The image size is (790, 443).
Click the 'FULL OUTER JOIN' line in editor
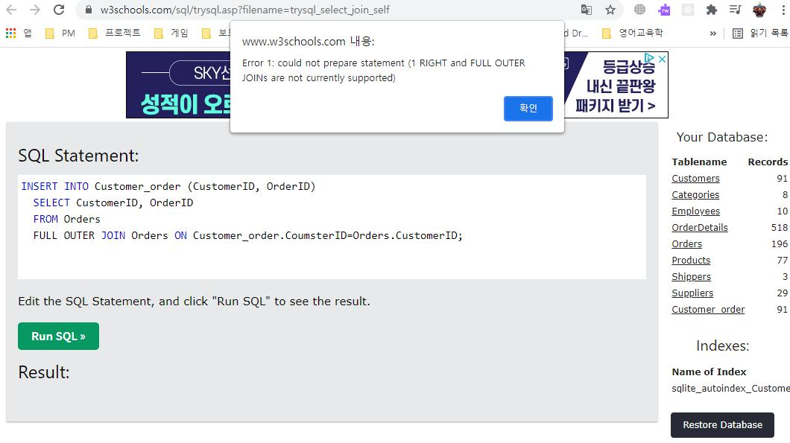click(247, 235)
